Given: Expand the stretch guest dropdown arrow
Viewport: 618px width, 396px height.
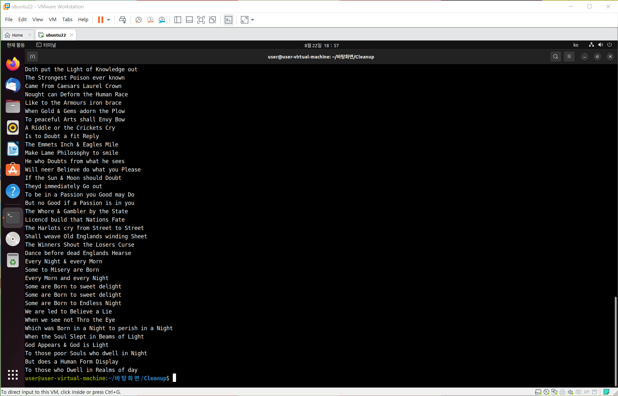Looking at the screenshot, I should (x=252, y=20).
